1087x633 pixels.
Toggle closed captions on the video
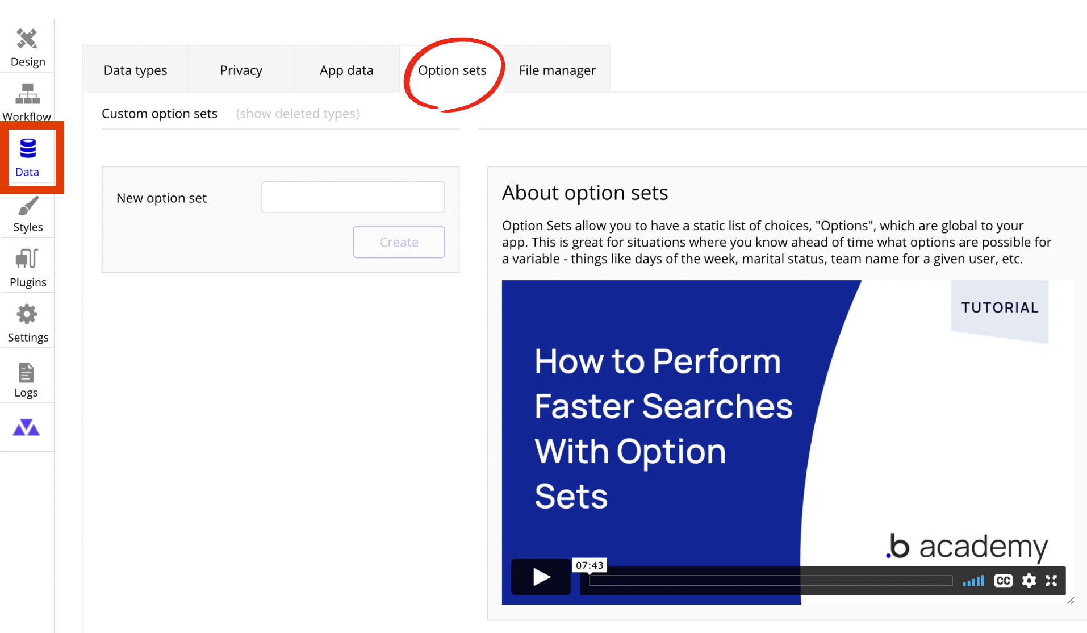tap(1003, 580)
